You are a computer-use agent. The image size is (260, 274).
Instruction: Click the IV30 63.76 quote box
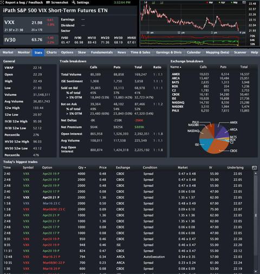point(30,40)
